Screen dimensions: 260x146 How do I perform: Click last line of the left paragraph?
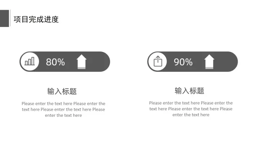coord(63,115)
